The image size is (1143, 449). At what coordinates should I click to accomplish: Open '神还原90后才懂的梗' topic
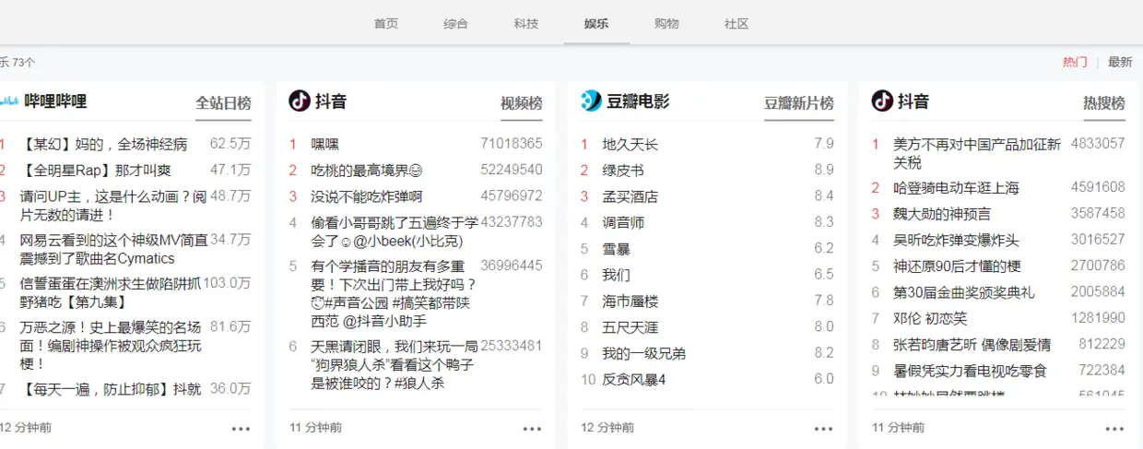point(957,266)
